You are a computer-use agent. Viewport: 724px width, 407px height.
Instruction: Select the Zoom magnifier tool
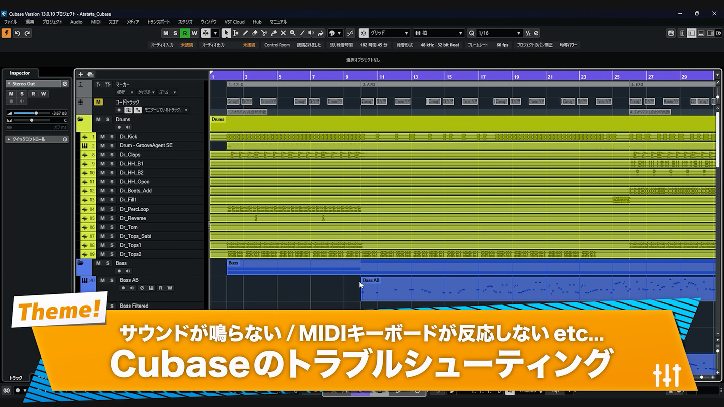[293, 33]
